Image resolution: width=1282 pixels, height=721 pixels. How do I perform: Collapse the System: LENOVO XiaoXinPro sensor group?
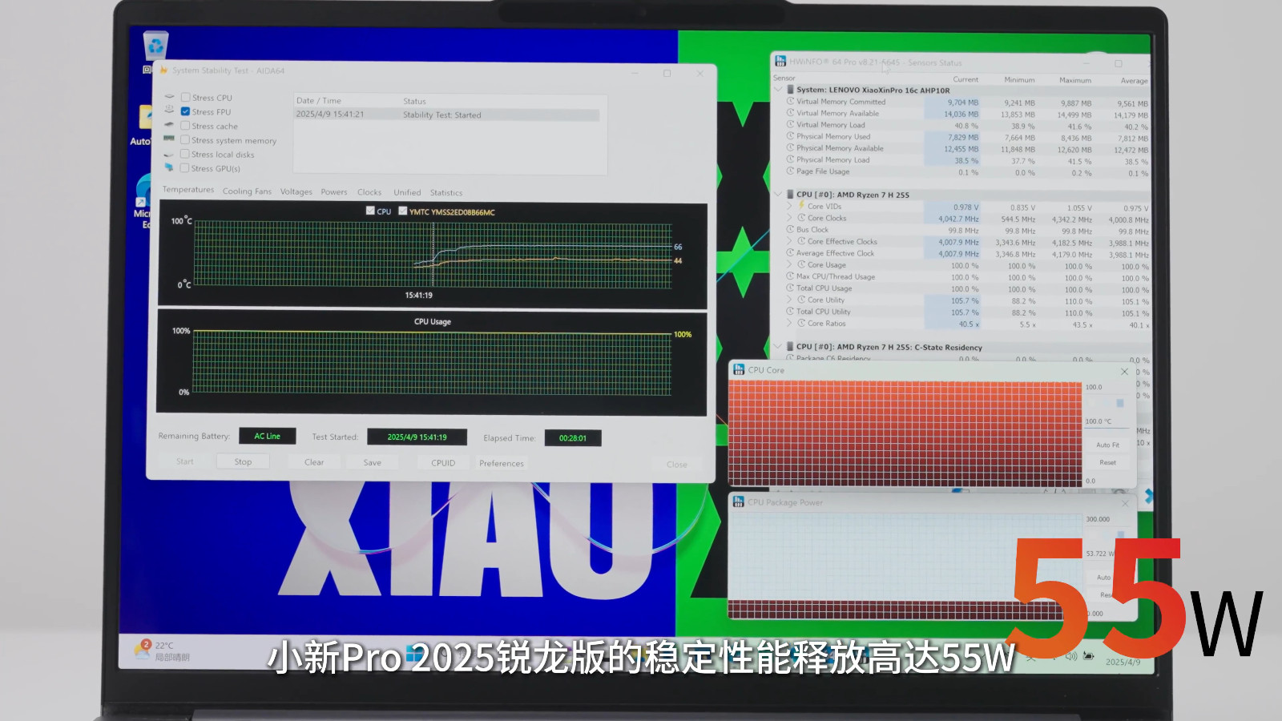tap(778, 90)
